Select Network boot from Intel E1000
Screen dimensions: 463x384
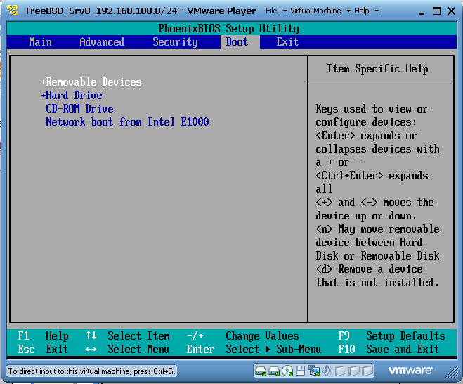point(128,122)
